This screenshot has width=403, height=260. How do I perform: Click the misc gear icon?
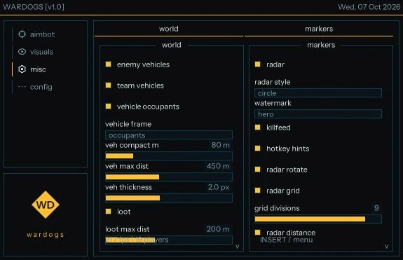pyautogui.click(x=22, y=69)
